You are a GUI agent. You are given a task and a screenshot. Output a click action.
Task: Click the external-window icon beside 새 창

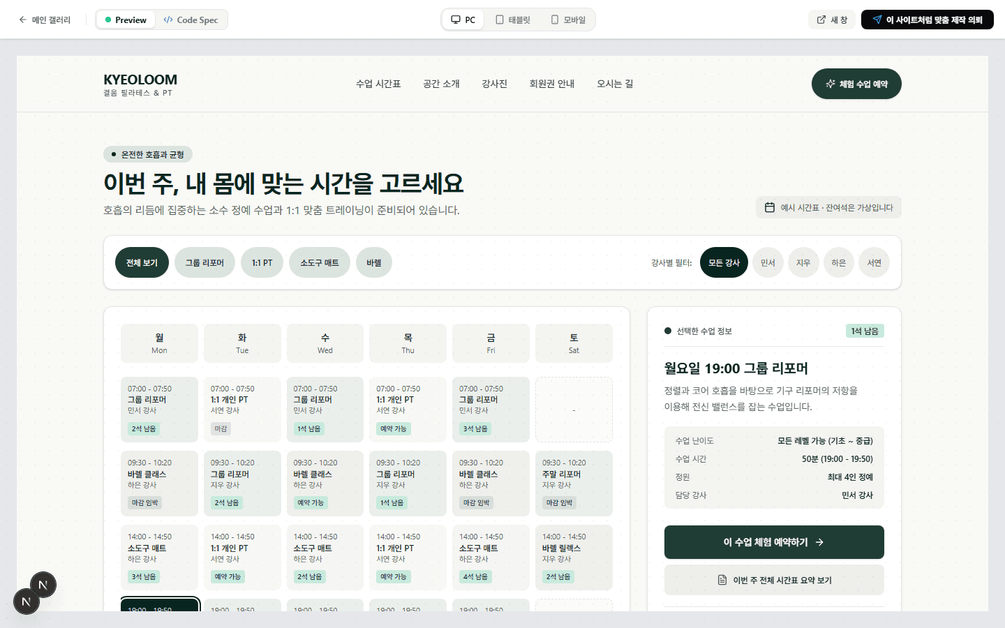[x=821, y=20]
